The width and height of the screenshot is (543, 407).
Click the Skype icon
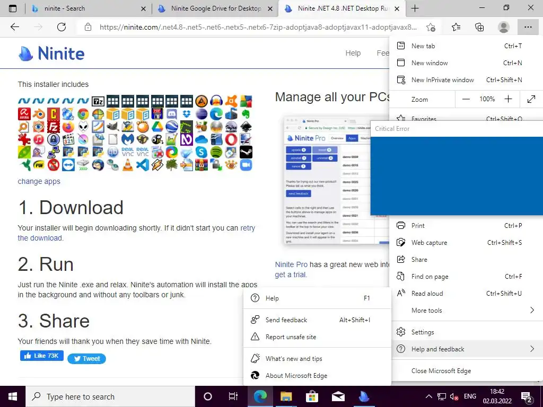click(202, 152)
